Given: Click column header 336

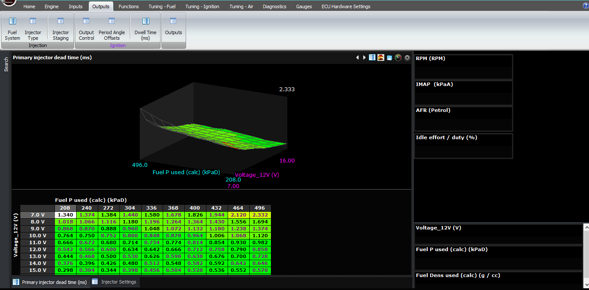Looking at the screenshot, I should click(x=152, y=208).
